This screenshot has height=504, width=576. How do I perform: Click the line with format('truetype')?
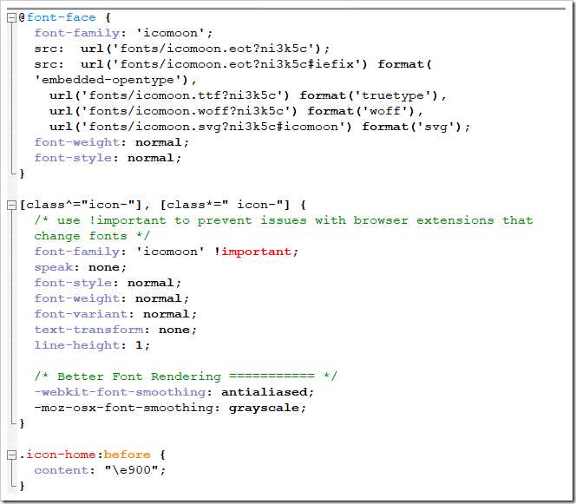248,95
